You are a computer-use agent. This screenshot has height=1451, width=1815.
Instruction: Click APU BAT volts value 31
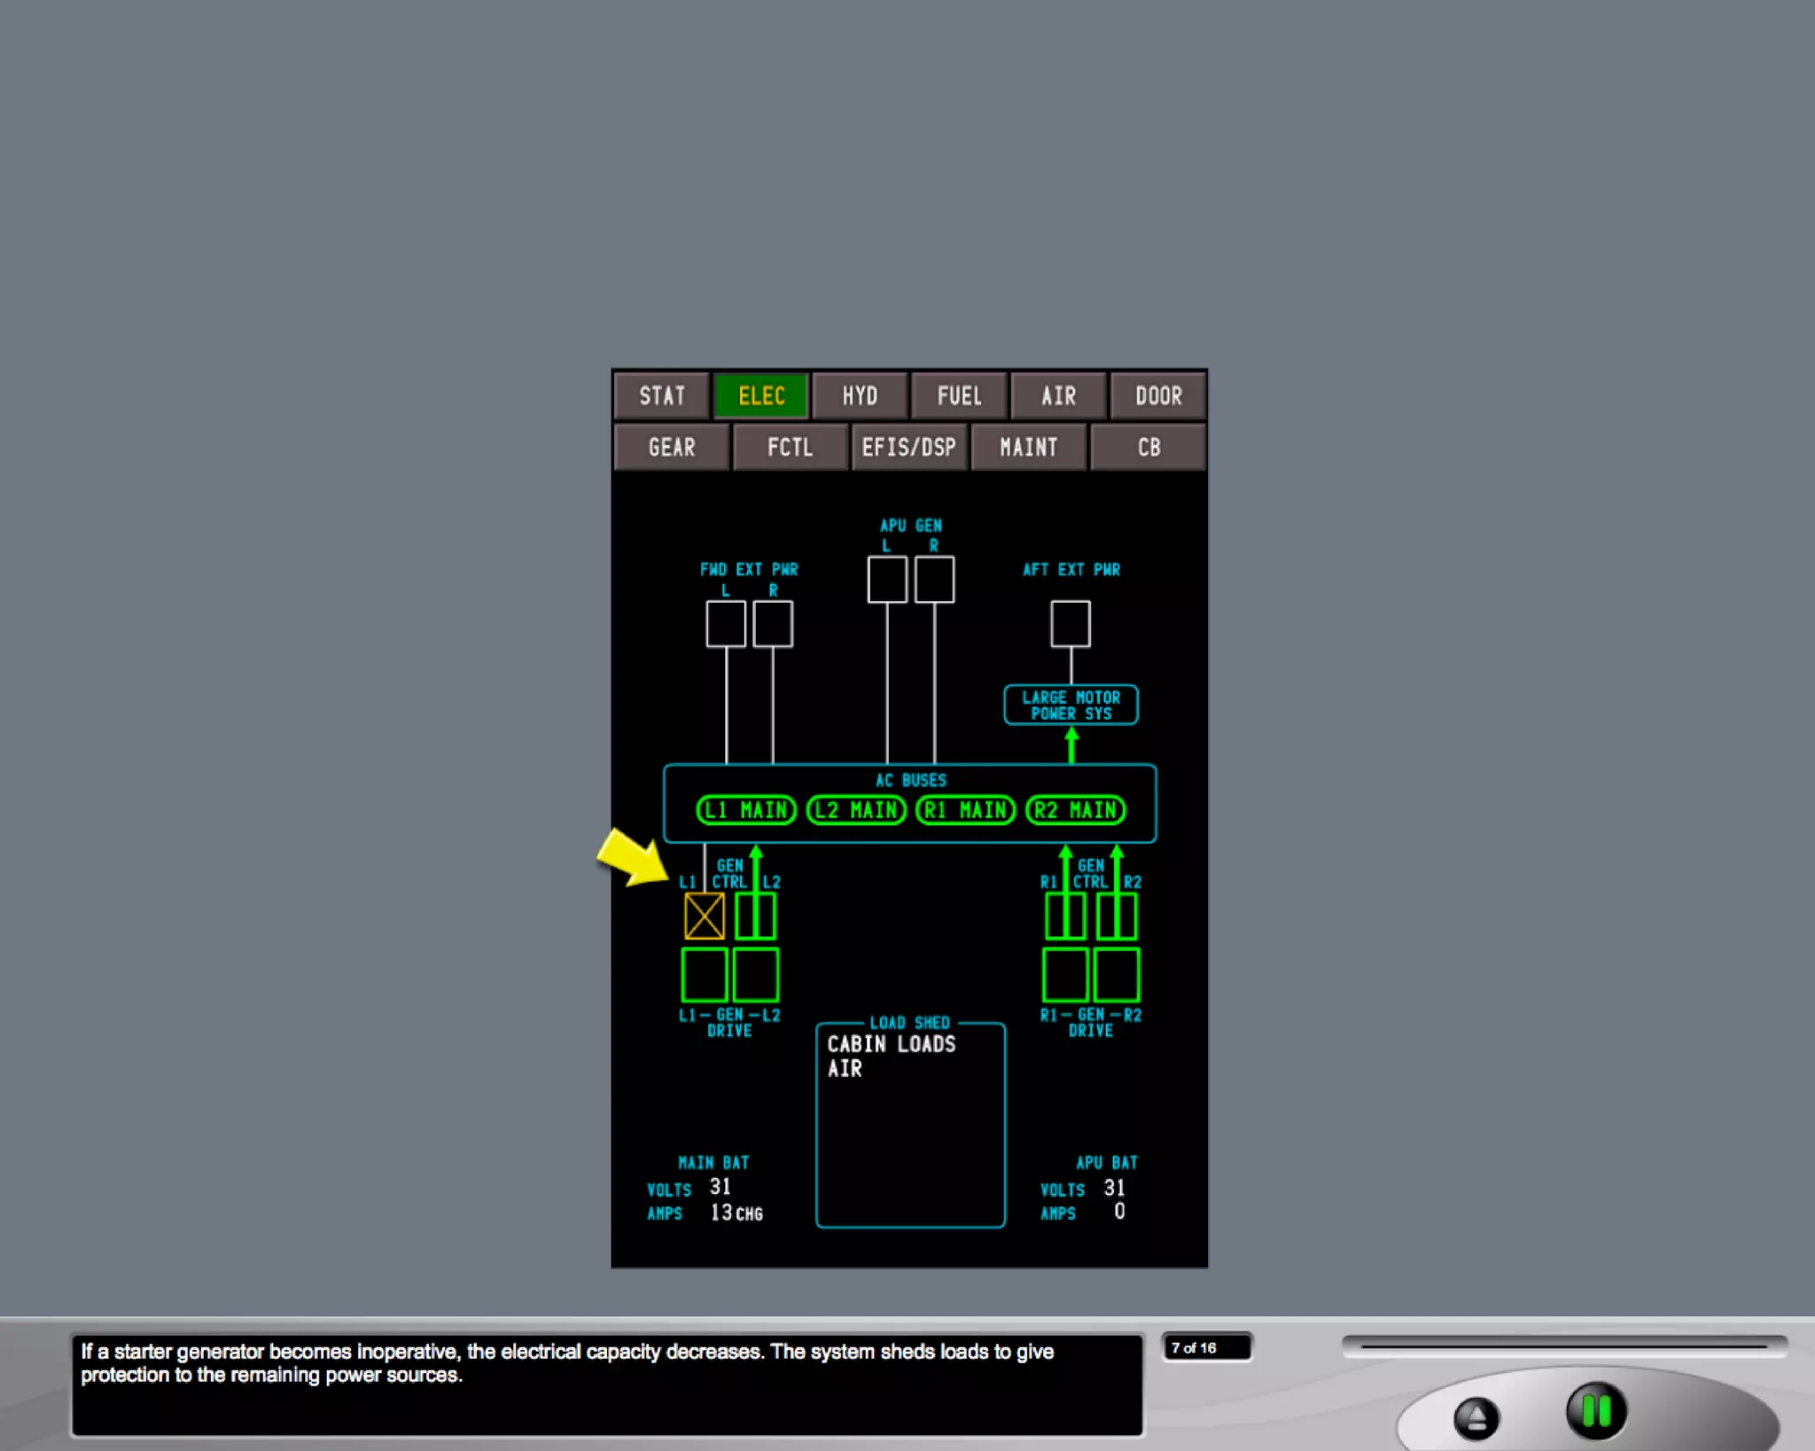click(1114, 1188)
